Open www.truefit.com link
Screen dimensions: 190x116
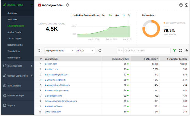[x=55, y=106]
